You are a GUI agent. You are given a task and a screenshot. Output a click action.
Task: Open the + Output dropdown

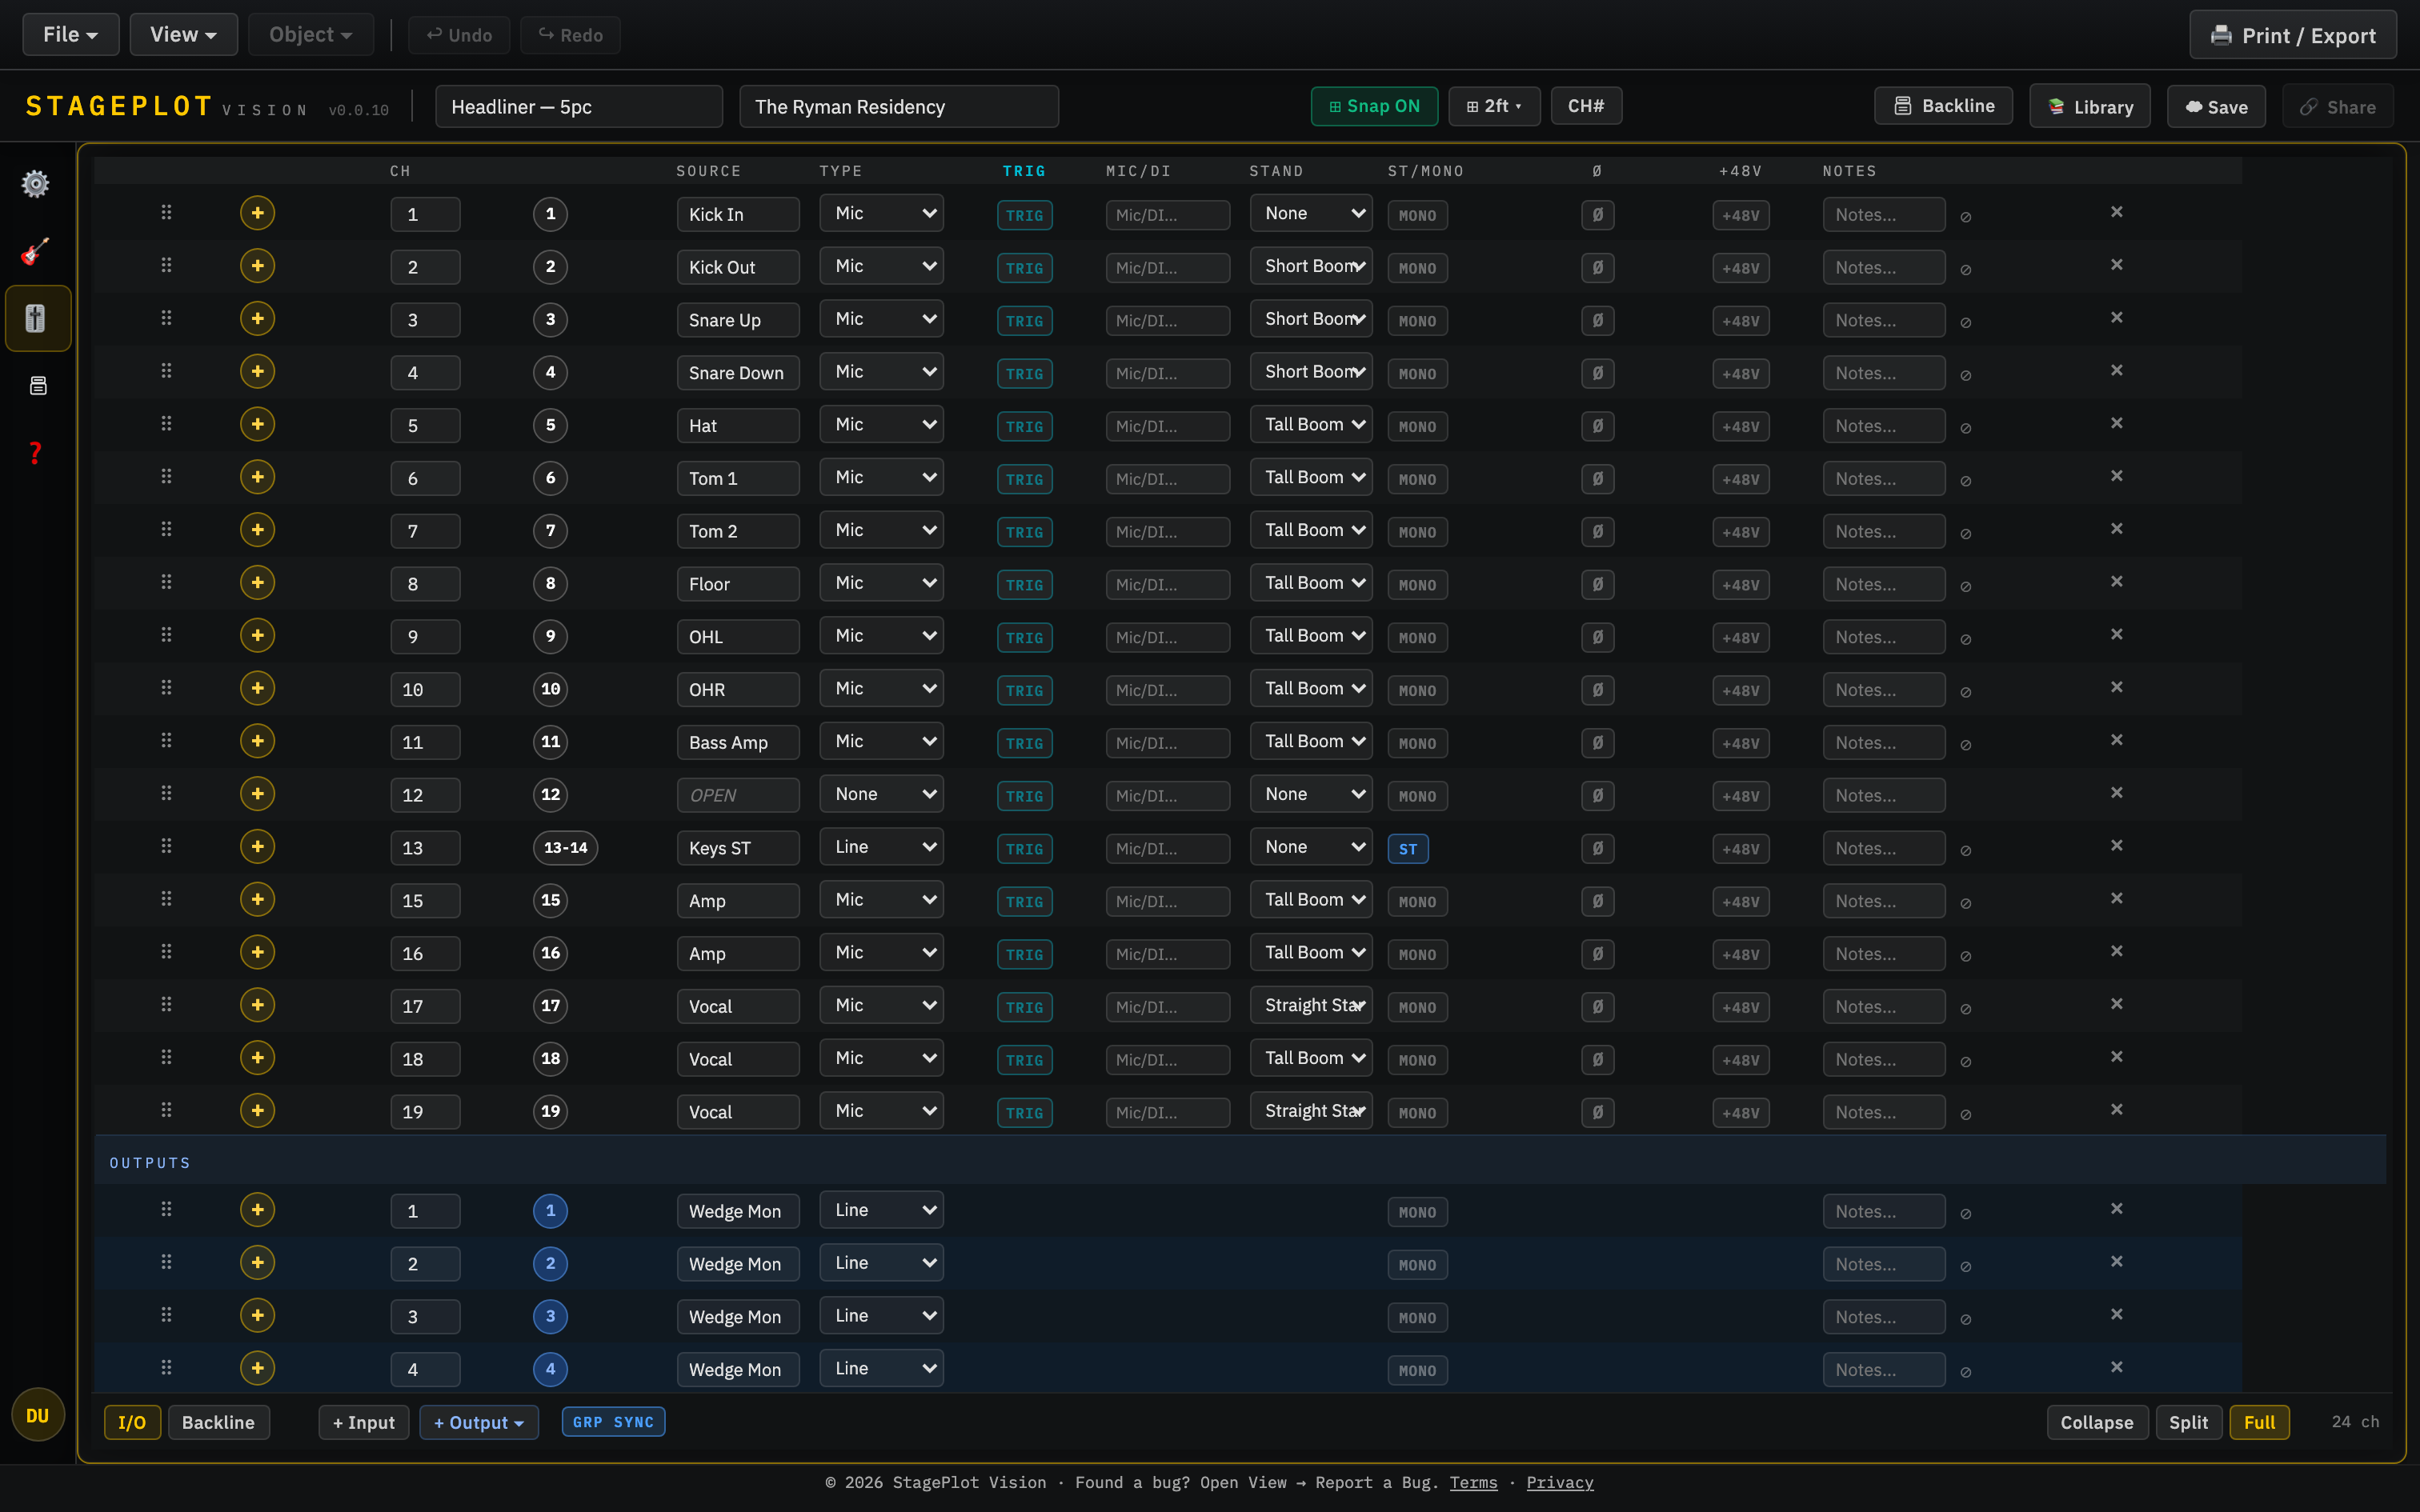point(479,1422)
